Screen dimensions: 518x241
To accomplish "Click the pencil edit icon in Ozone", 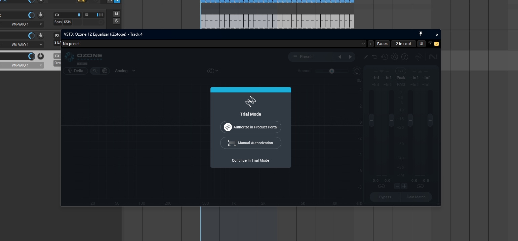I will tap(366, 57).
